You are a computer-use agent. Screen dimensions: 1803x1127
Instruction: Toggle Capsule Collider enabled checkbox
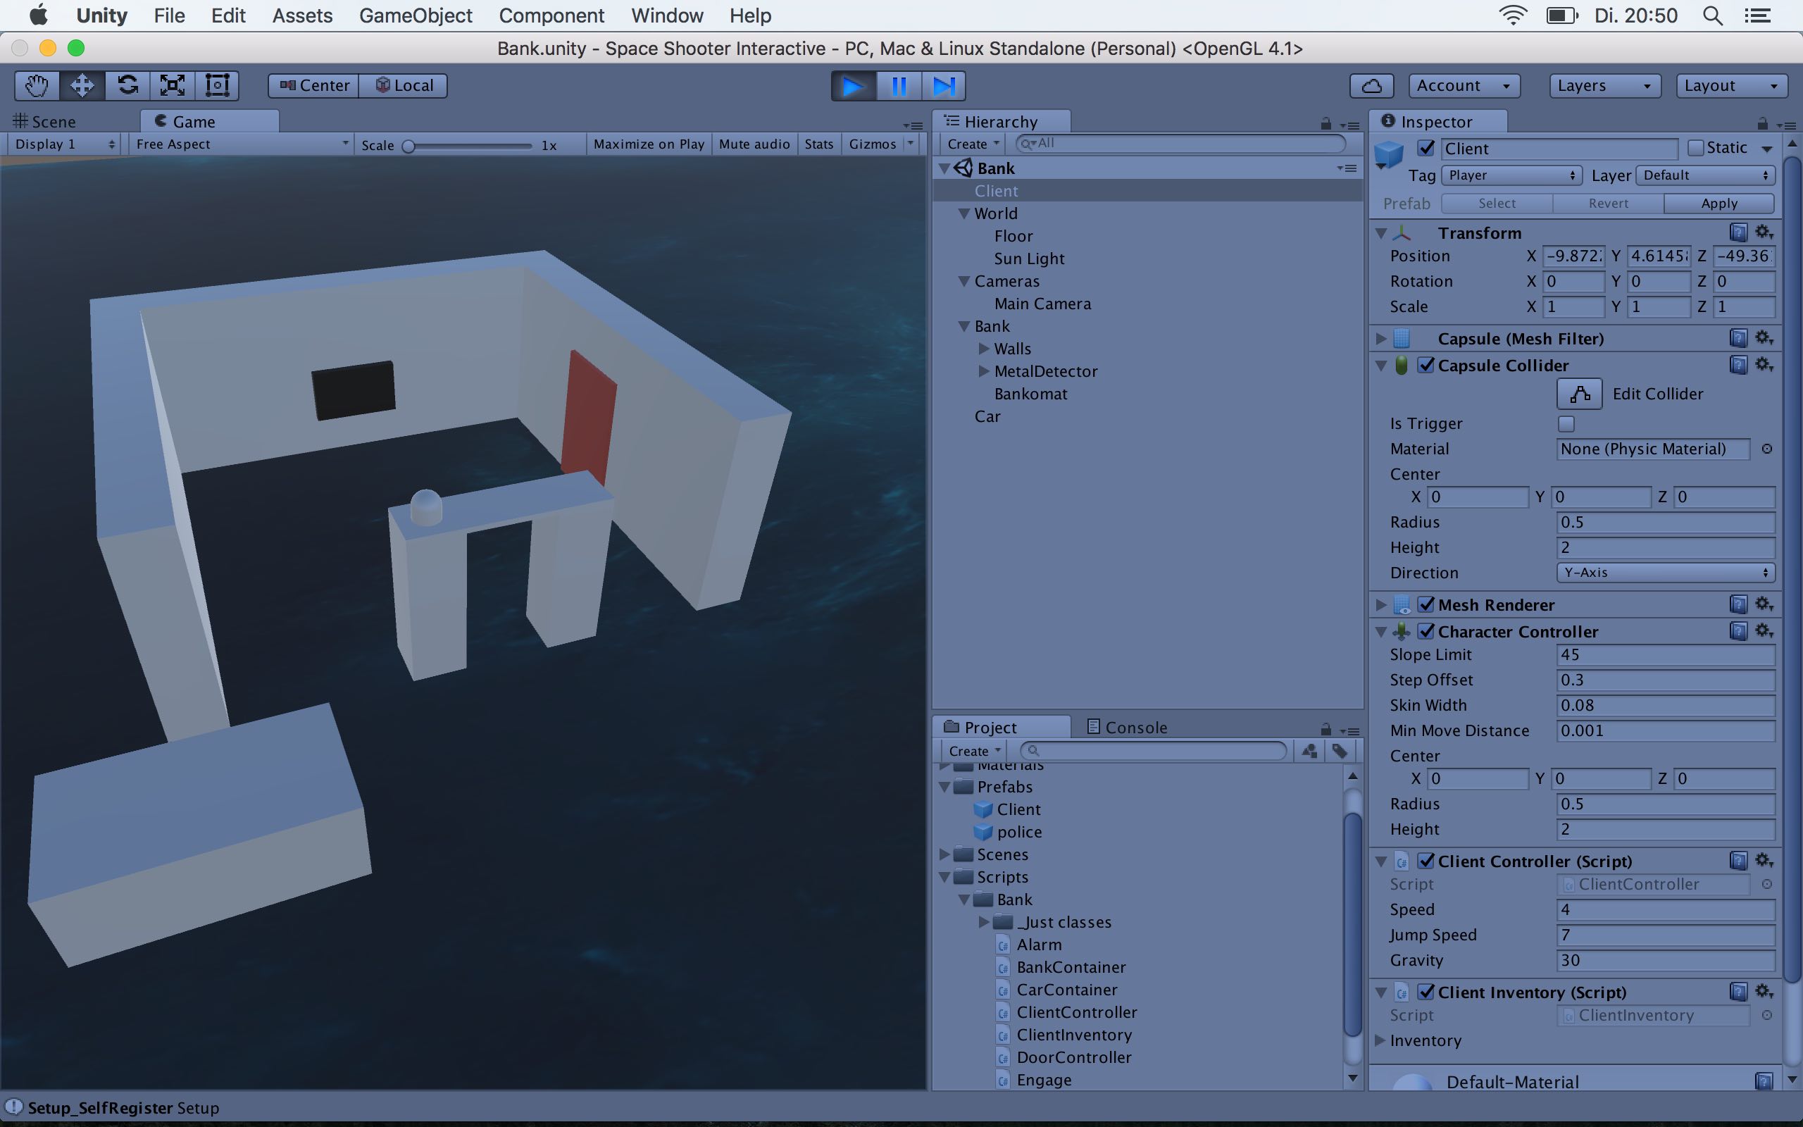1426,366
